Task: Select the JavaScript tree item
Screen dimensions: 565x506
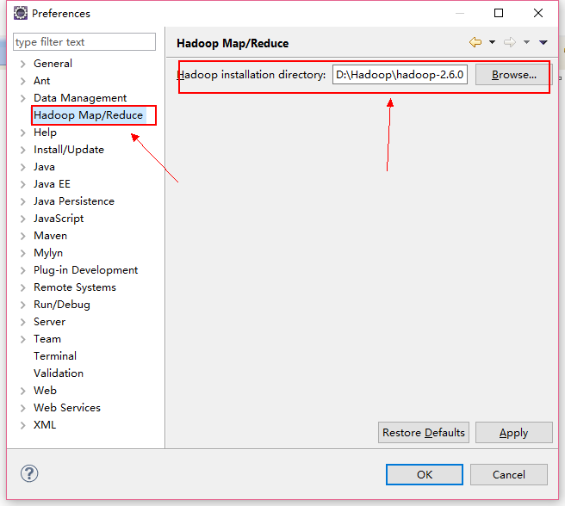Action: tap(59, 219)
